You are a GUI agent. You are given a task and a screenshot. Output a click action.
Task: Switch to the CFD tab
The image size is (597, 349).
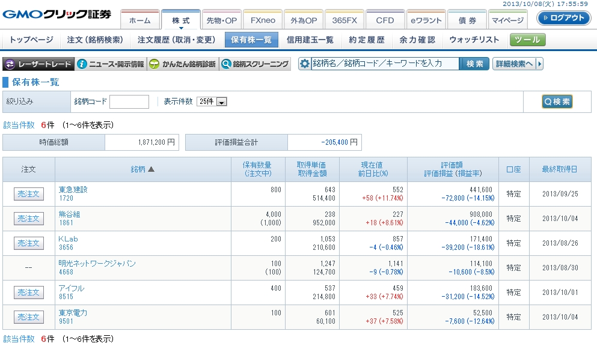[385, 20]
